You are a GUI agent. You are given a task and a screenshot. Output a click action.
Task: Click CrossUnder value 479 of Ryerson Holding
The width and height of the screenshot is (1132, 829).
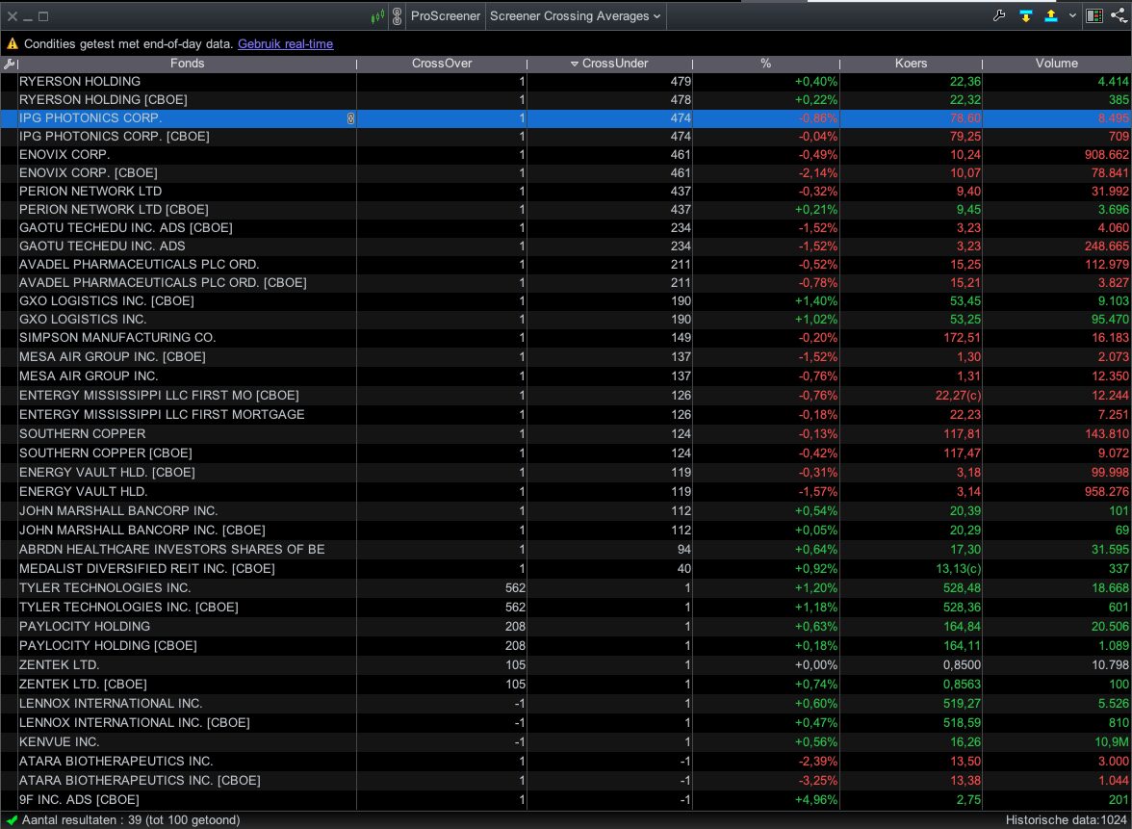pos(680,82)
